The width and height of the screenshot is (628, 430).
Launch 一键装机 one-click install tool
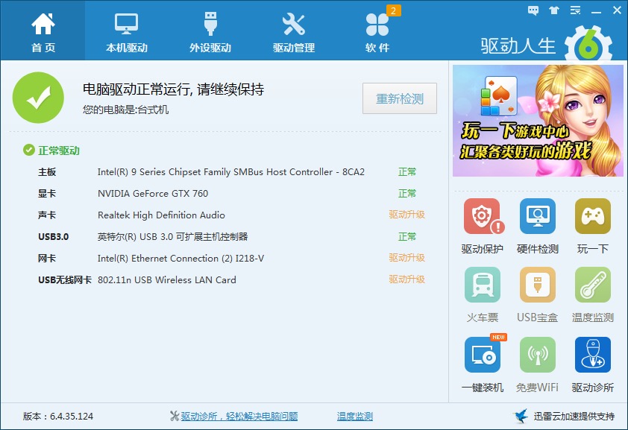pyautogui.click(x=483, y=355)
